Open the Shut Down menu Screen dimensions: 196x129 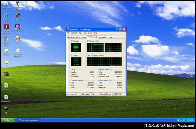tap(88, 33)
